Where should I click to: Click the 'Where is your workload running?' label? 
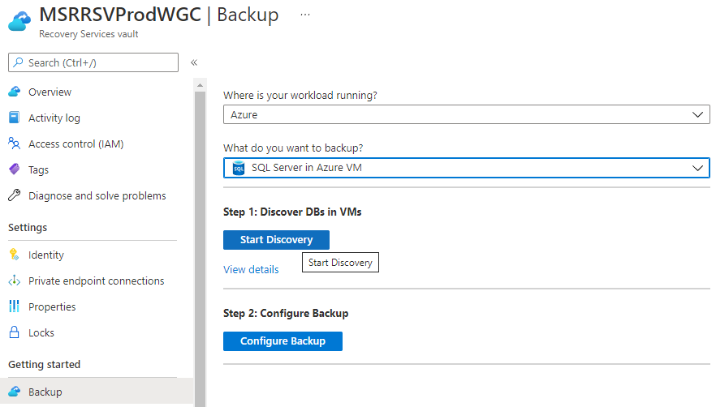pos(300,96)
